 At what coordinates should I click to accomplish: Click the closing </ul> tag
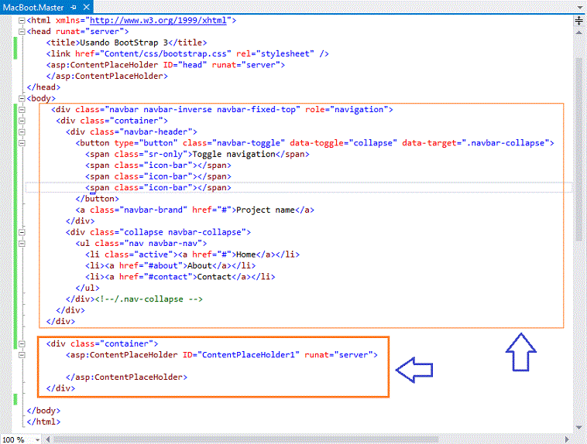point(88,288)
